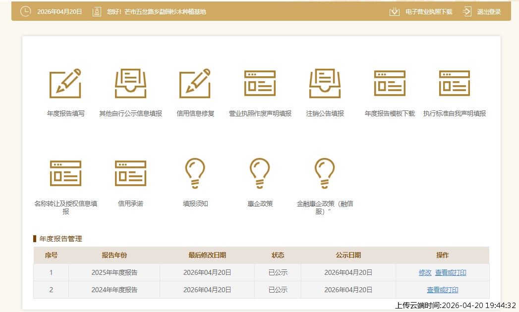Open the 注销公告填报 icon
519x312 pixels.
[x=325, y=83]
